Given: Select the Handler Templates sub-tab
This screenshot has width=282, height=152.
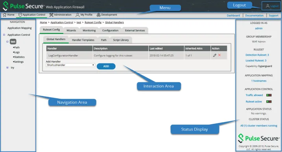Looking at the screenshot, I should pos(83,40).
